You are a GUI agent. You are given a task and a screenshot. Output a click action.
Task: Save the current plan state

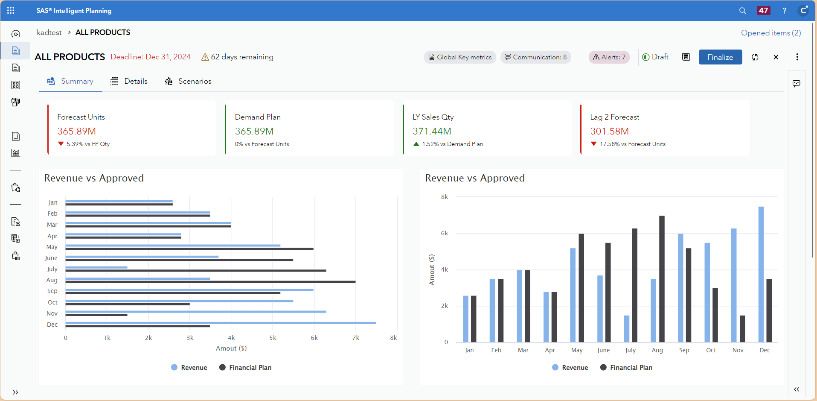coord(686,57)
